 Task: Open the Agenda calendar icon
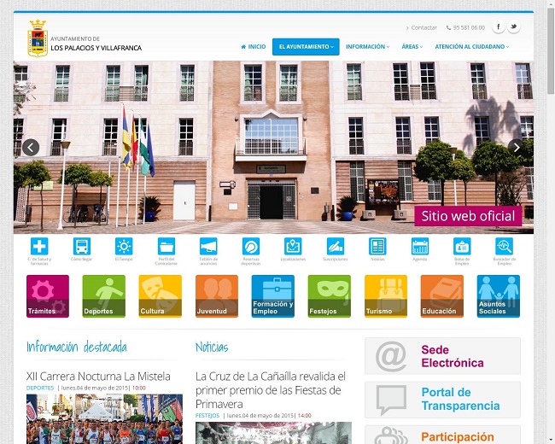(x=420, y=246)
